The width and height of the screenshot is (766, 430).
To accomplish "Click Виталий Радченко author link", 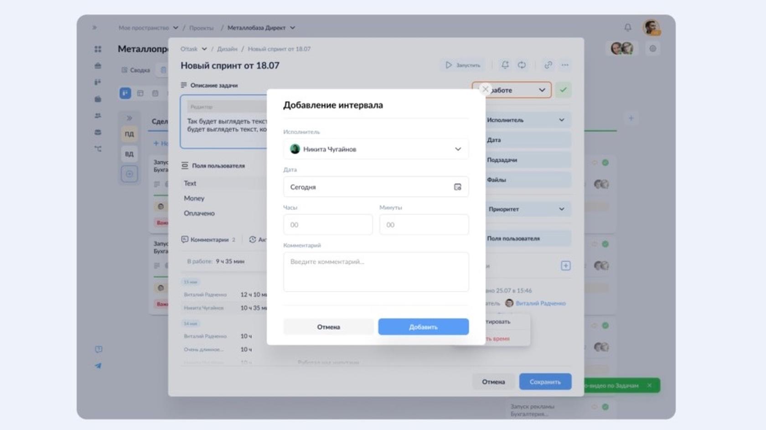I will [540, 303].
